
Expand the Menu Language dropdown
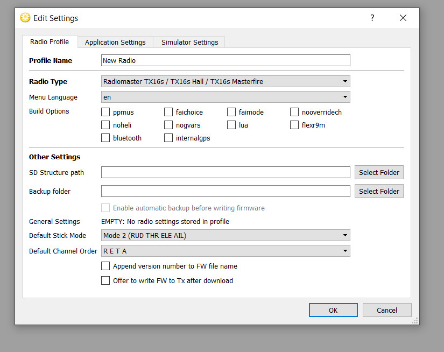[x=225, y=97]
